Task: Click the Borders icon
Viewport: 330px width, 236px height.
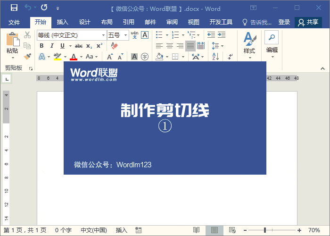Action: (175, 57)
